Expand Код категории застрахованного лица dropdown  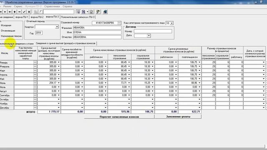(x=171, y=23)
